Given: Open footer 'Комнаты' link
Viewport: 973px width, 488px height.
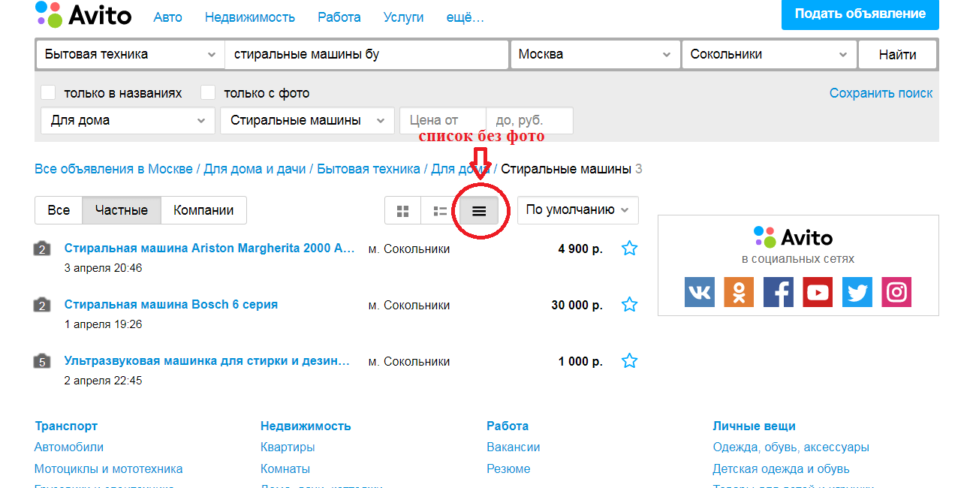Looking at the screenshot, I should click(x=285, y=469).
